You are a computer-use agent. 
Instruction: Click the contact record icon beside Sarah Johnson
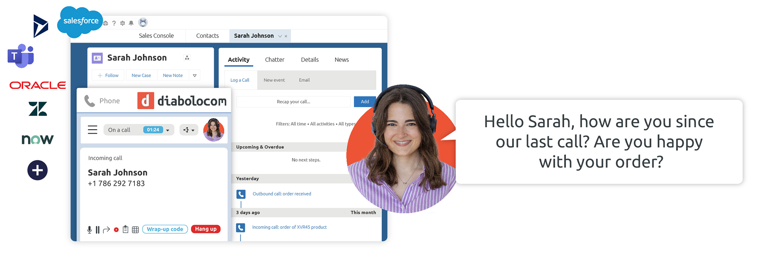point(97,58)
